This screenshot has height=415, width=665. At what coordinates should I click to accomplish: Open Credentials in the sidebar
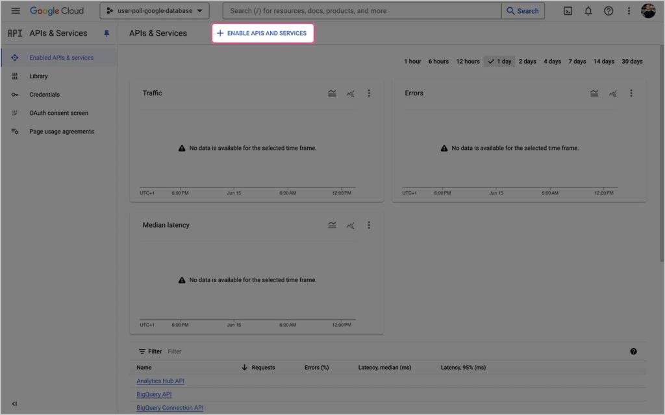click(59, 95)
